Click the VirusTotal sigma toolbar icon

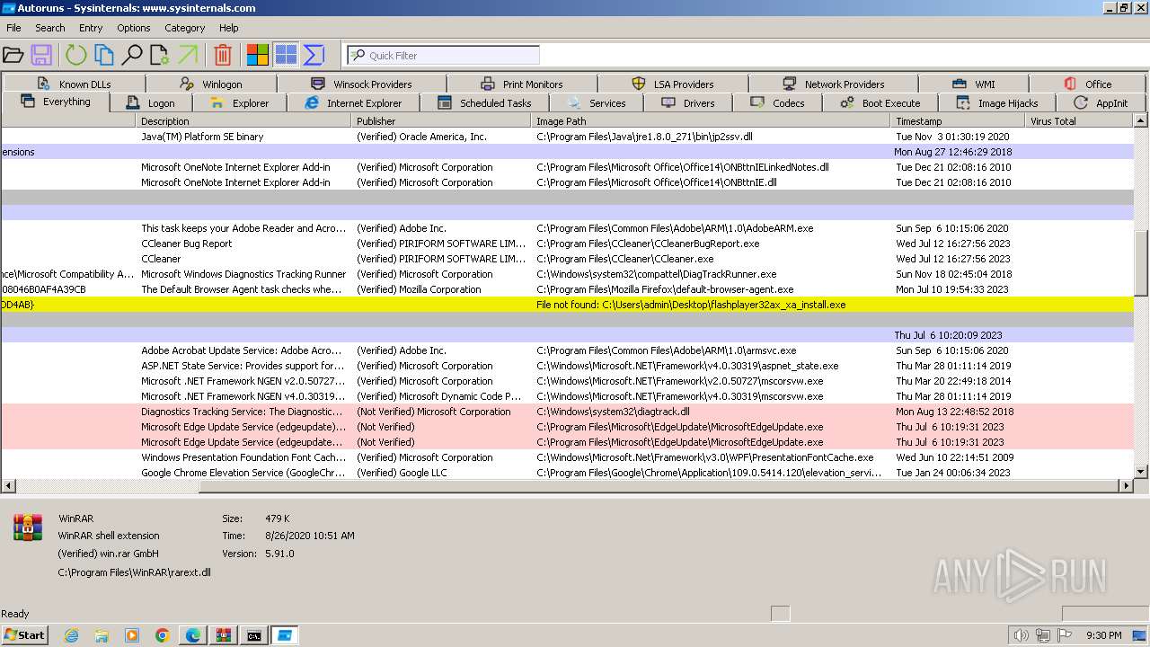pos(314,55)
